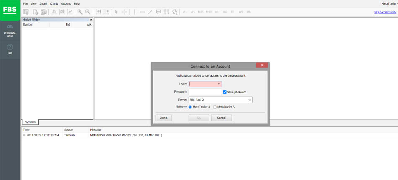Open the FAQ sidebar item

coord(10,49)
